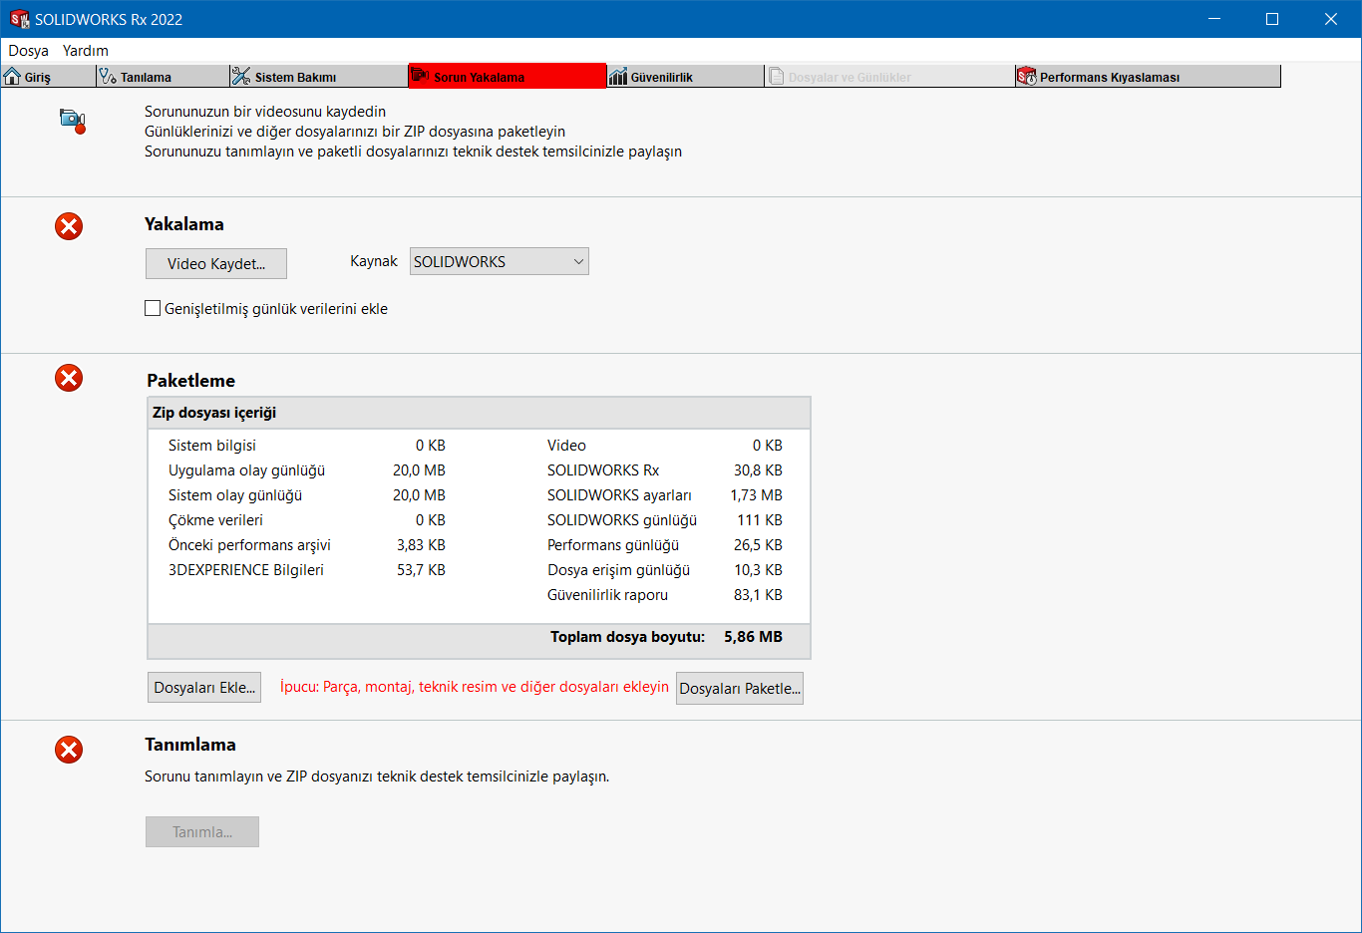Click the stethoscope icon on Tanılama tab

pos(108,76)
